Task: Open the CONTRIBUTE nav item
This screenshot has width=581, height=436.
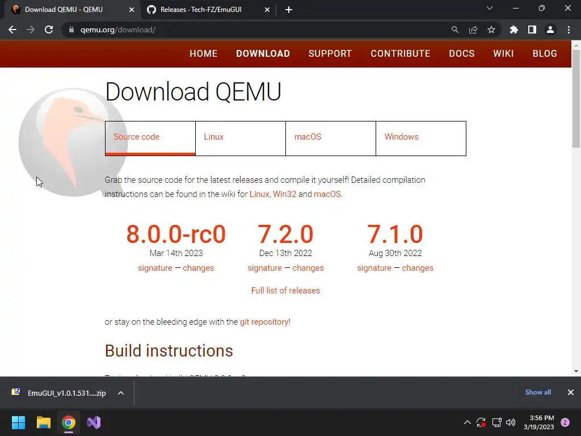Action: pos(401,53)
